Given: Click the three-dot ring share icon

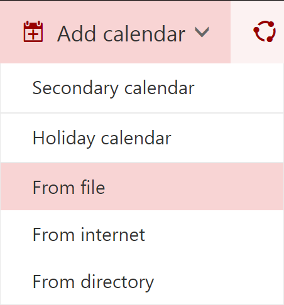Looking at the screenshot, I should (x=265, y=31).
